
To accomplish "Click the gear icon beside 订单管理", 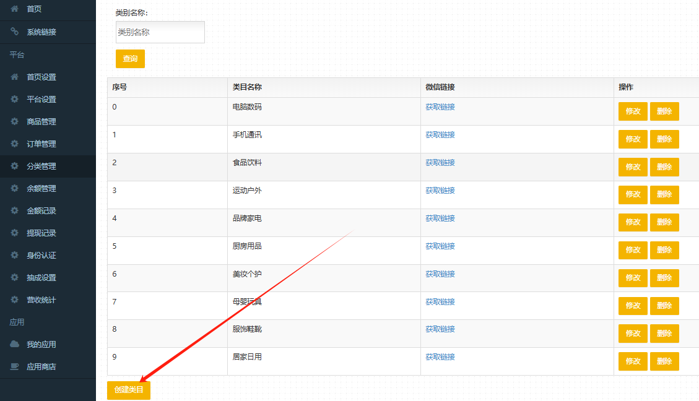I will tap(15, 144).
